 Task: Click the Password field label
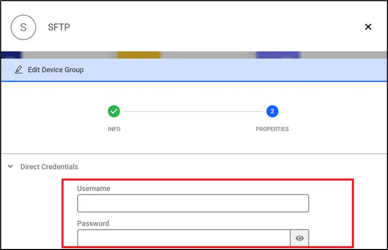tap(93, 223)
